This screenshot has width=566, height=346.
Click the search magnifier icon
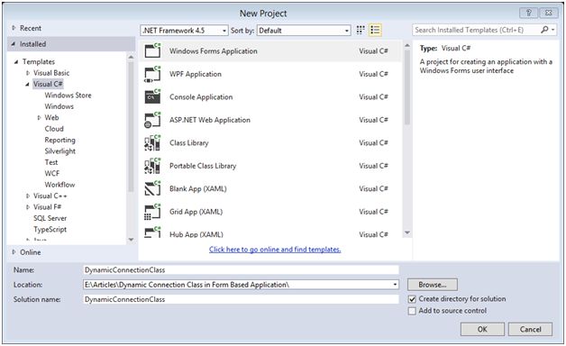click(544, 30)
